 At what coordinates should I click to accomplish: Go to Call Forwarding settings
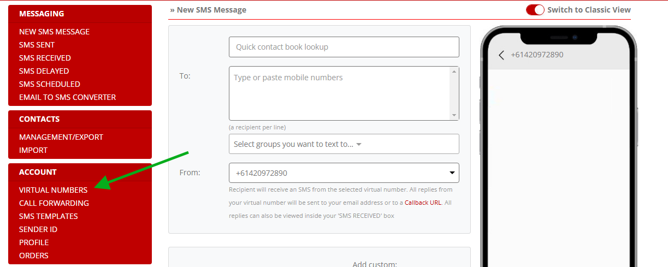[x=54, y=203]
